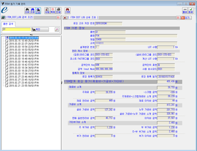Switch to the 품번 검색 tab
Screen dimensions: 197x151
[x=8, y=24]
